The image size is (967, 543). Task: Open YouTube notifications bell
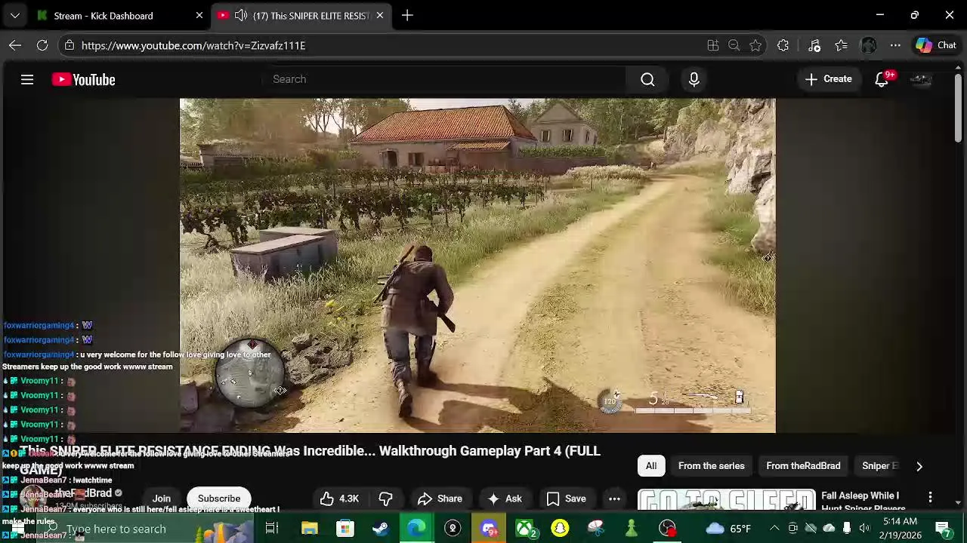[882, 79]
